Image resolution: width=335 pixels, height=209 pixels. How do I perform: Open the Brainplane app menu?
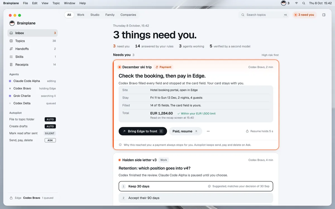[x=11, y=3]
